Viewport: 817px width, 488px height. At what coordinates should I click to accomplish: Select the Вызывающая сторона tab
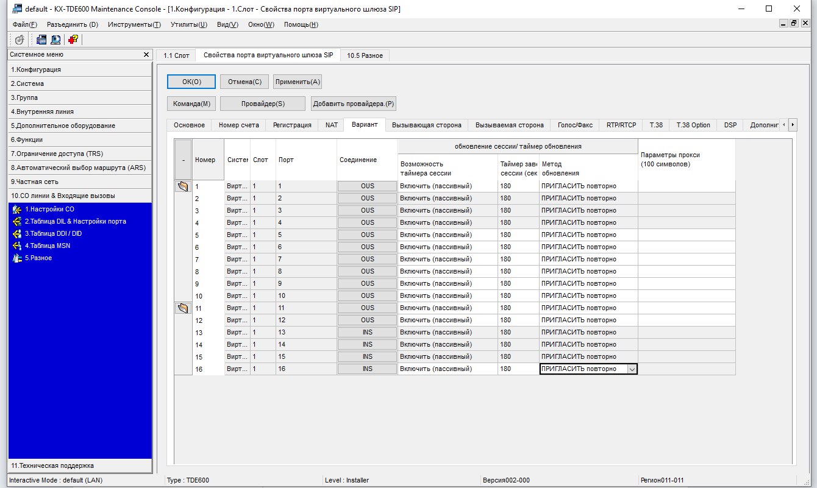(x=427, y=125)
